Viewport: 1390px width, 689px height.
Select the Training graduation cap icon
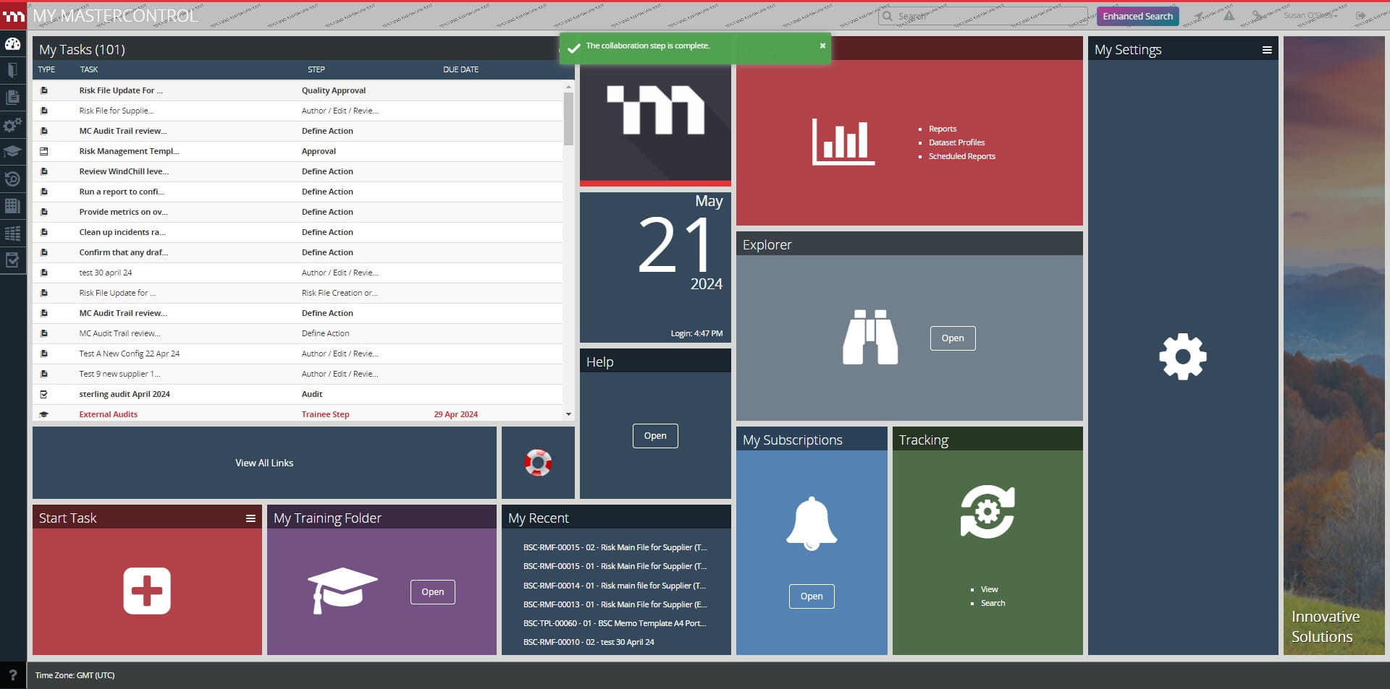pyautogui.click(x=12, y=152)
